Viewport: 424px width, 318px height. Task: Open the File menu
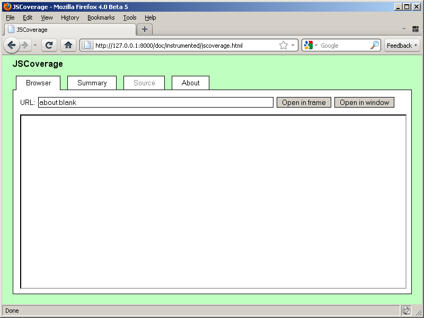[10, 17]
